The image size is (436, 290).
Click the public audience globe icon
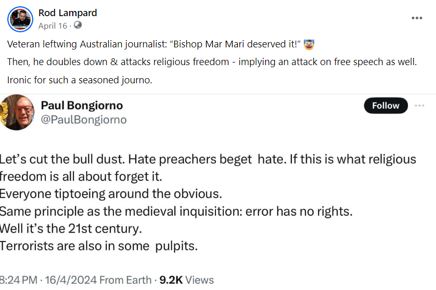[x=78, y=25]
